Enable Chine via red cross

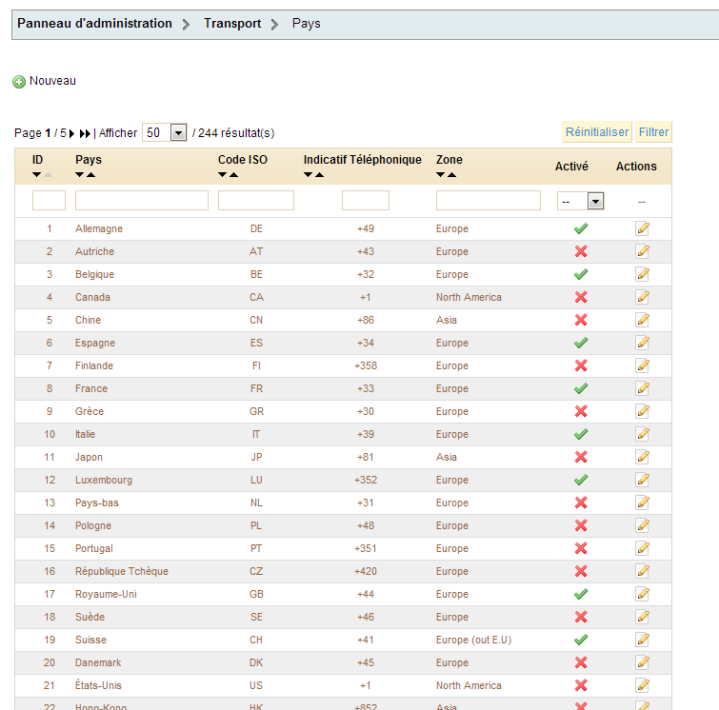(581, 320)
